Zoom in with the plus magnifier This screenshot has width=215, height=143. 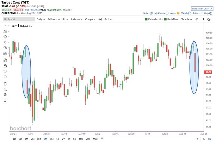click(5, 89)
